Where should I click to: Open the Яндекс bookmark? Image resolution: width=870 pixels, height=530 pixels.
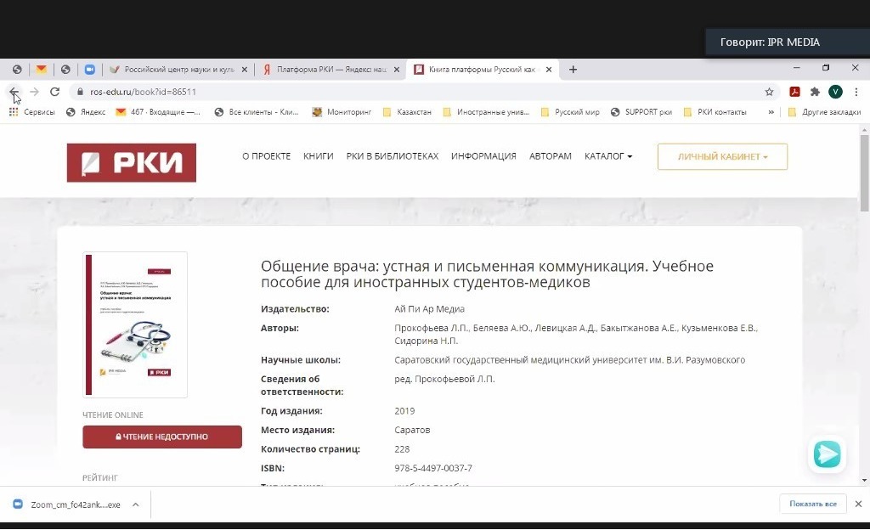86,112
